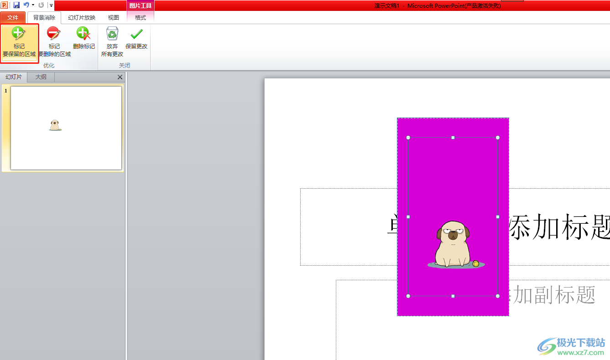Click the Save icon in quick access toolbar
610x360 pixels.
[16, 5]
